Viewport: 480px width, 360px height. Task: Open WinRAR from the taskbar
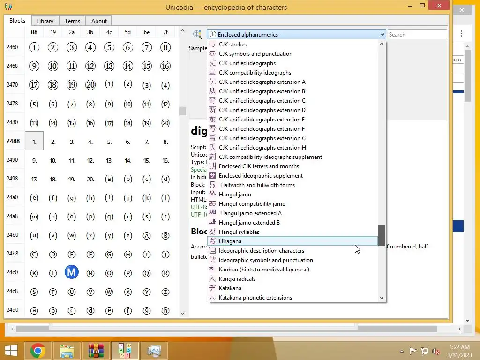coord(96,351)
